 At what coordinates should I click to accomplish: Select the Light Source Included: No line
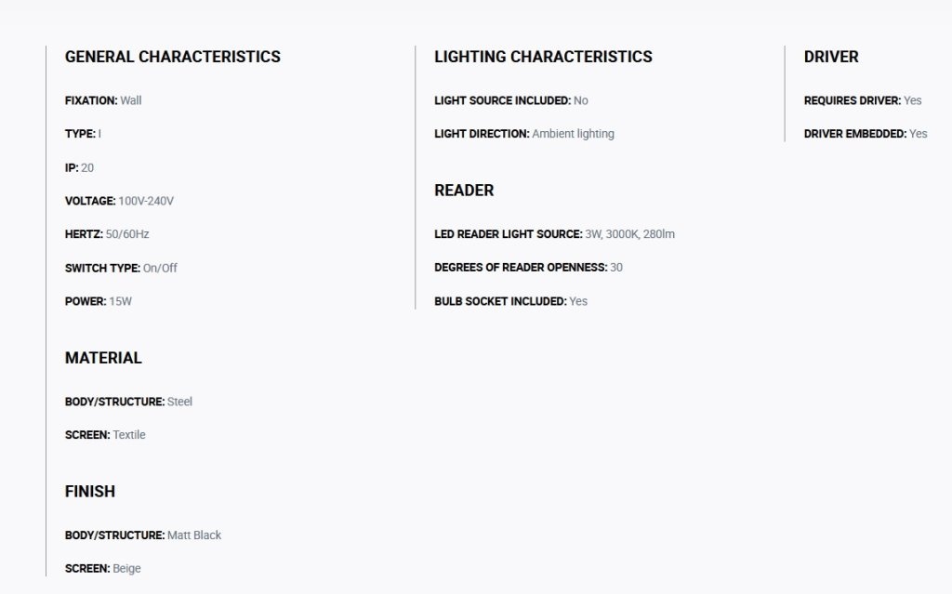[511, 100]
